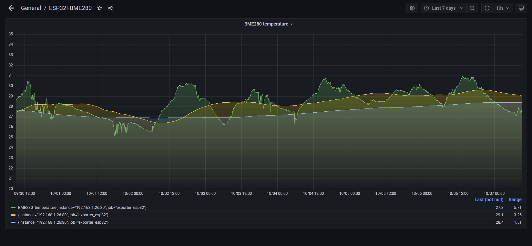Viewport: 532px width, 246px height.
Task: Click the 29.1 last value
Action: click(x=499, y=215)
